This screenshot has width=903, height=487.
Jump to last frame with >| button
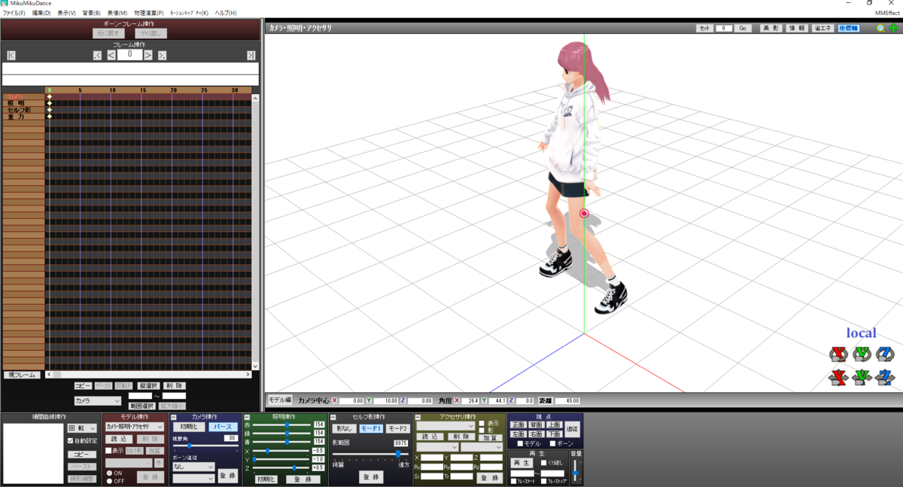(x=251, y=55)
